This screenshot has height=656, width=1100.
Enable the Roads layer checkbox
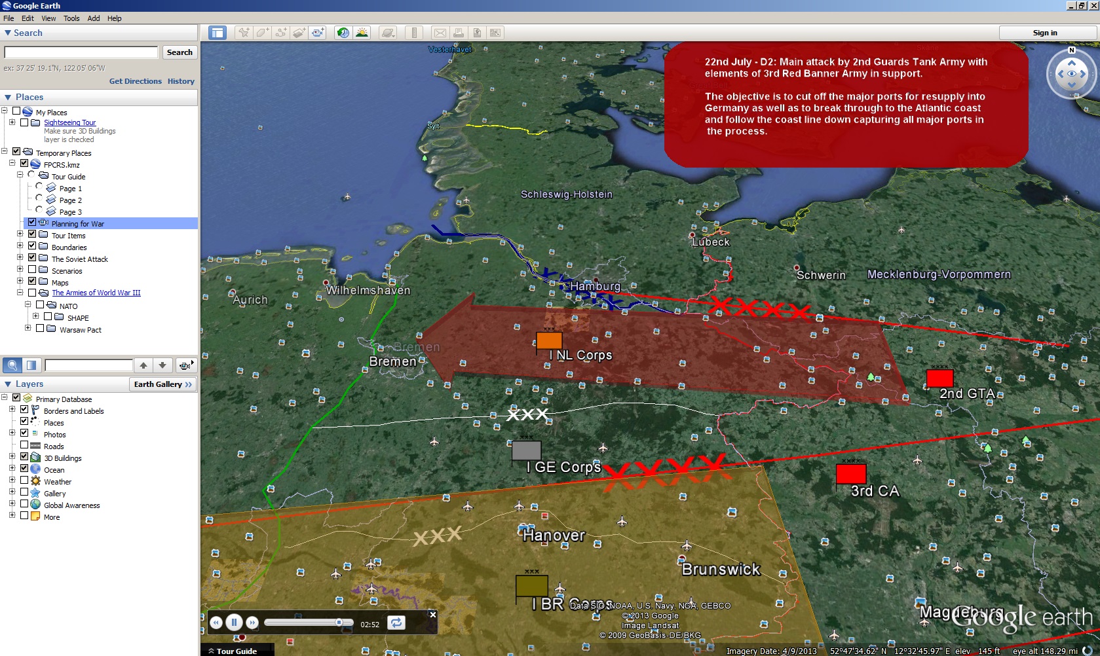pos(24,445)
